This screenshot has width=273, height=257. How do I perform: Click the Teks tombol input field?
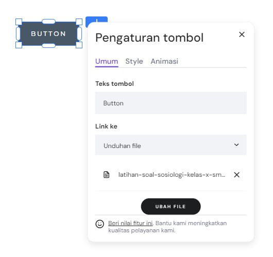tap(170, 103)
